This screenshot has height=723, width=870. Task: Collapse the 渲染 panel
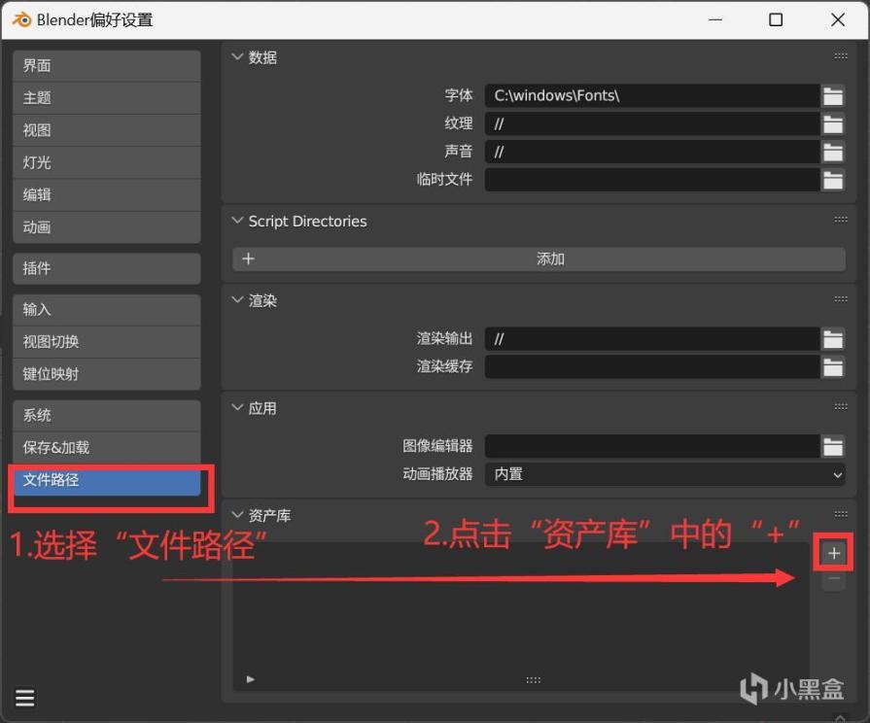(x=237, y=299)
